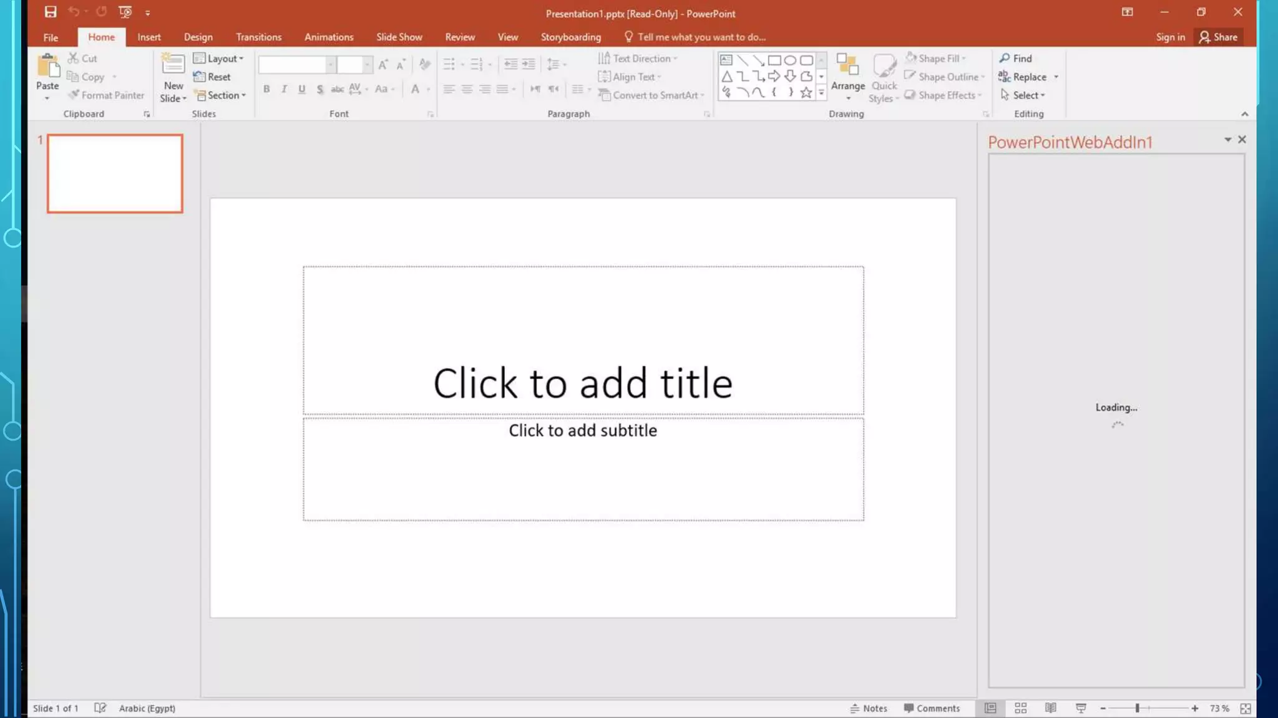Toggle the Notes pane
The image size is (1278, 718).
[x=868, y=708]
